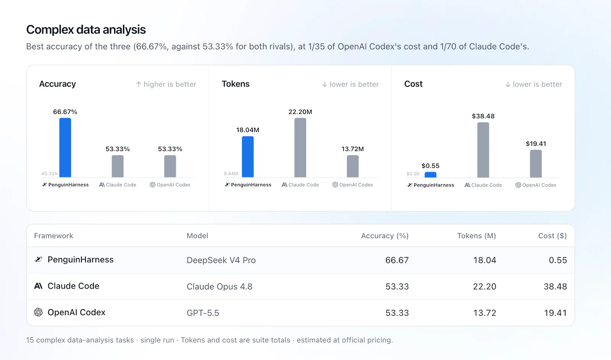Click the PenguinHarness icon under the Cost chart

pos(410,185)
